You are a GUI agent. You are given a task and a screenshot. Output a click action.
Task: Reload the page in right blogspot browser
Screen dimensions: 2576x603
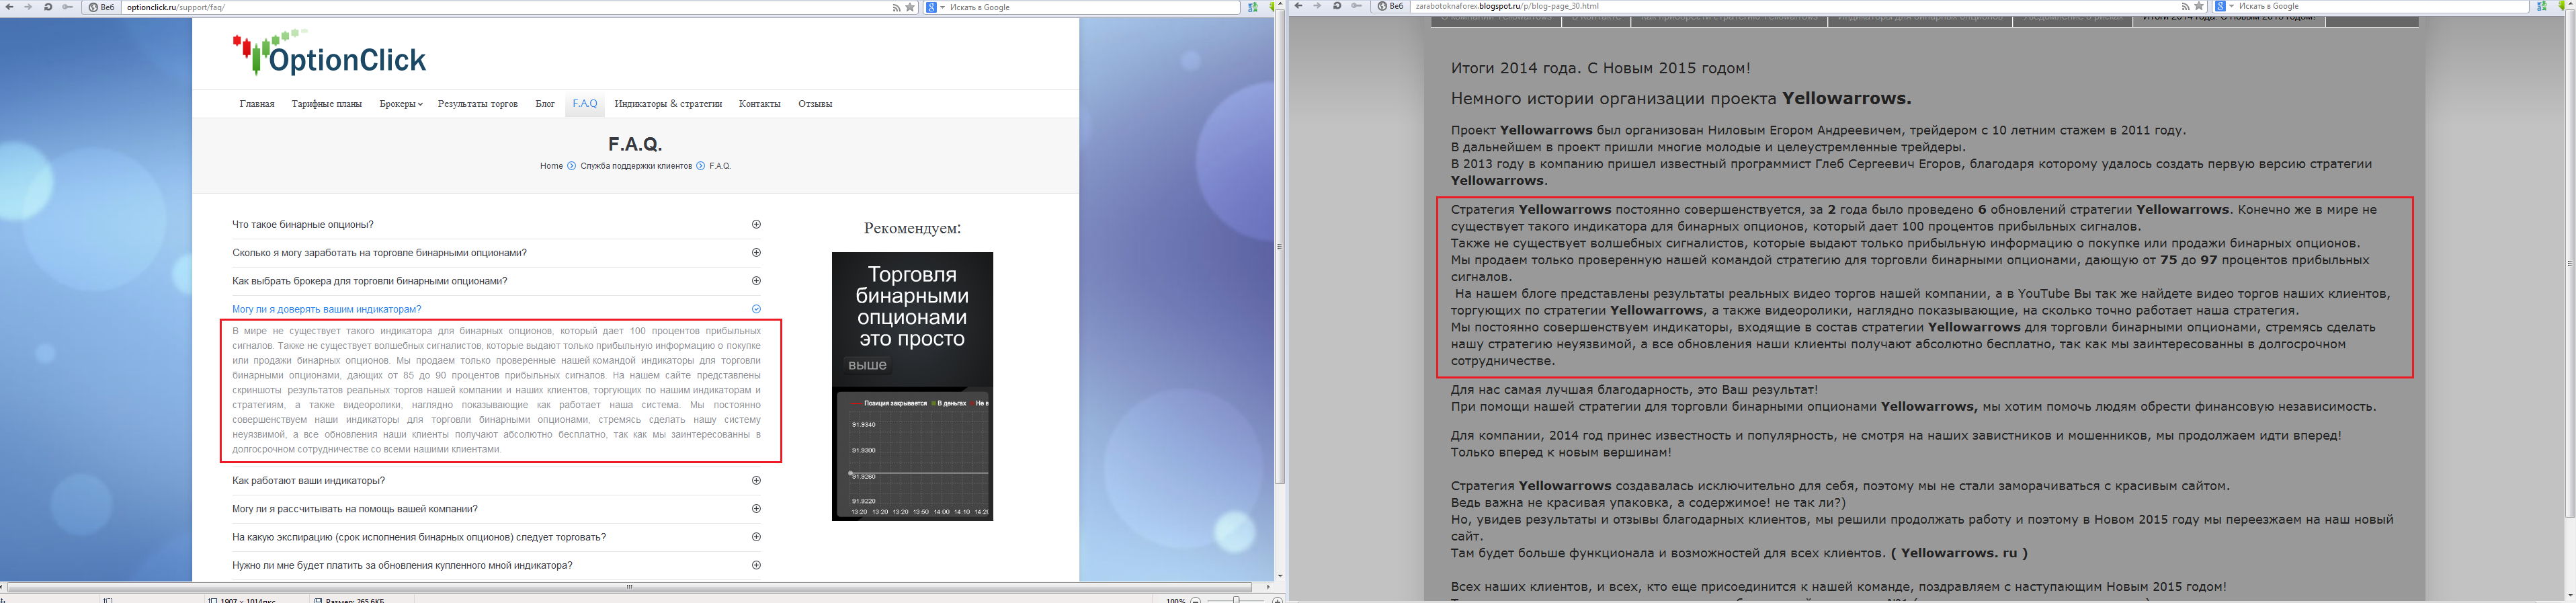click(1337, 6)
